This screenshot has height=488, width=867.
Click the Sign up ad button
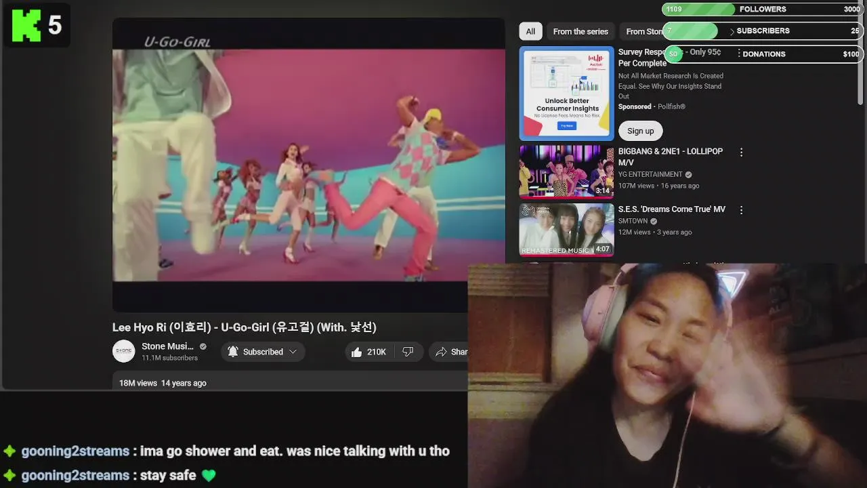click(640, 131)
